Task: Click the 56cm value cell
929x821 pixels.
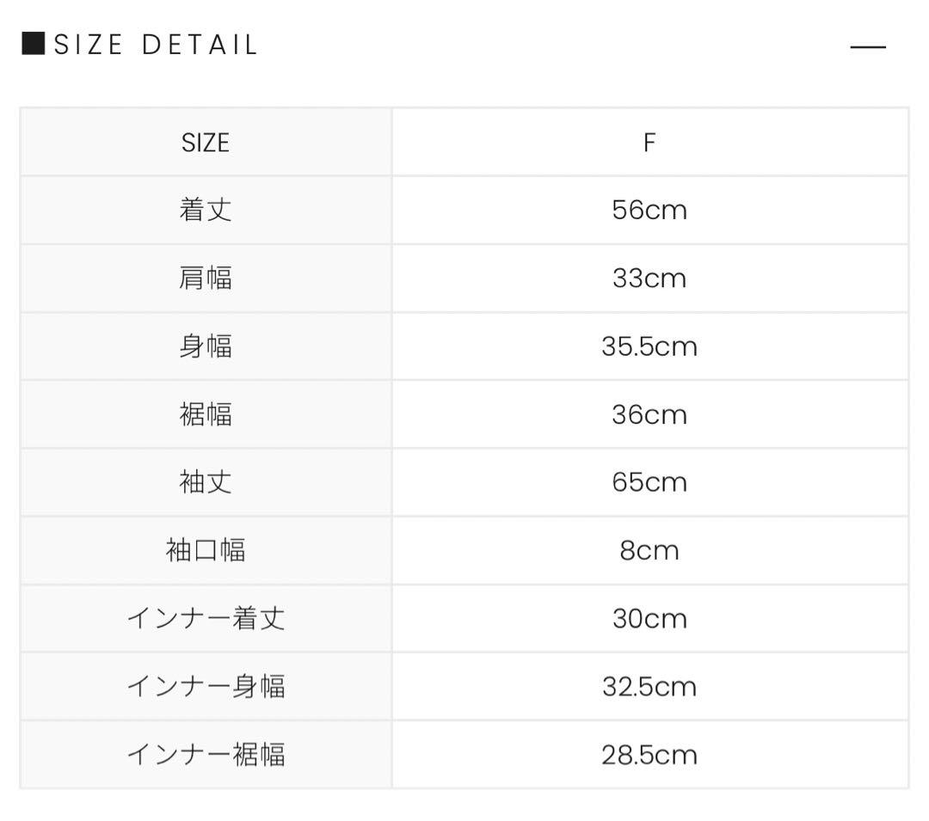Action: pyautogui.click(x=649, y=211)
